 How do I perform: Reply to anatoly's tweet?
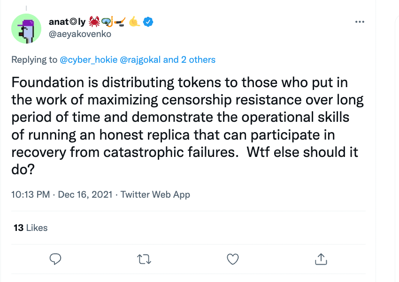[56, 258]
